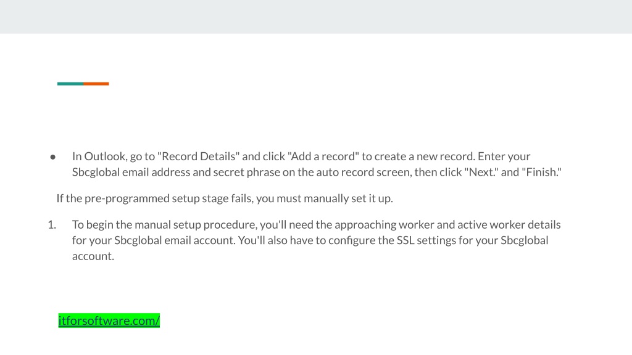Click the word "account." on the last line

(93, 256)
